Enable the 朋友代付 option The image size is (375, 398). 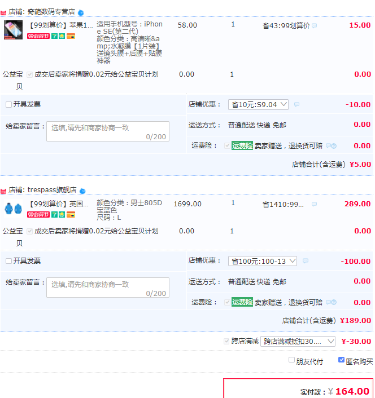(x=291, y=360)
